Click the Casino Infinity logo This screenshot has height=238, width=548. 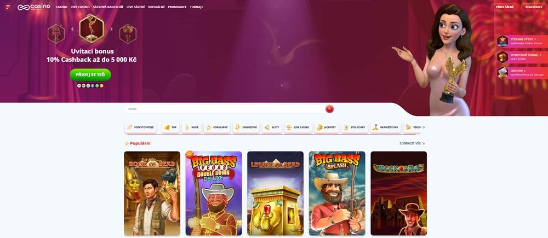(x=34, y=7)
